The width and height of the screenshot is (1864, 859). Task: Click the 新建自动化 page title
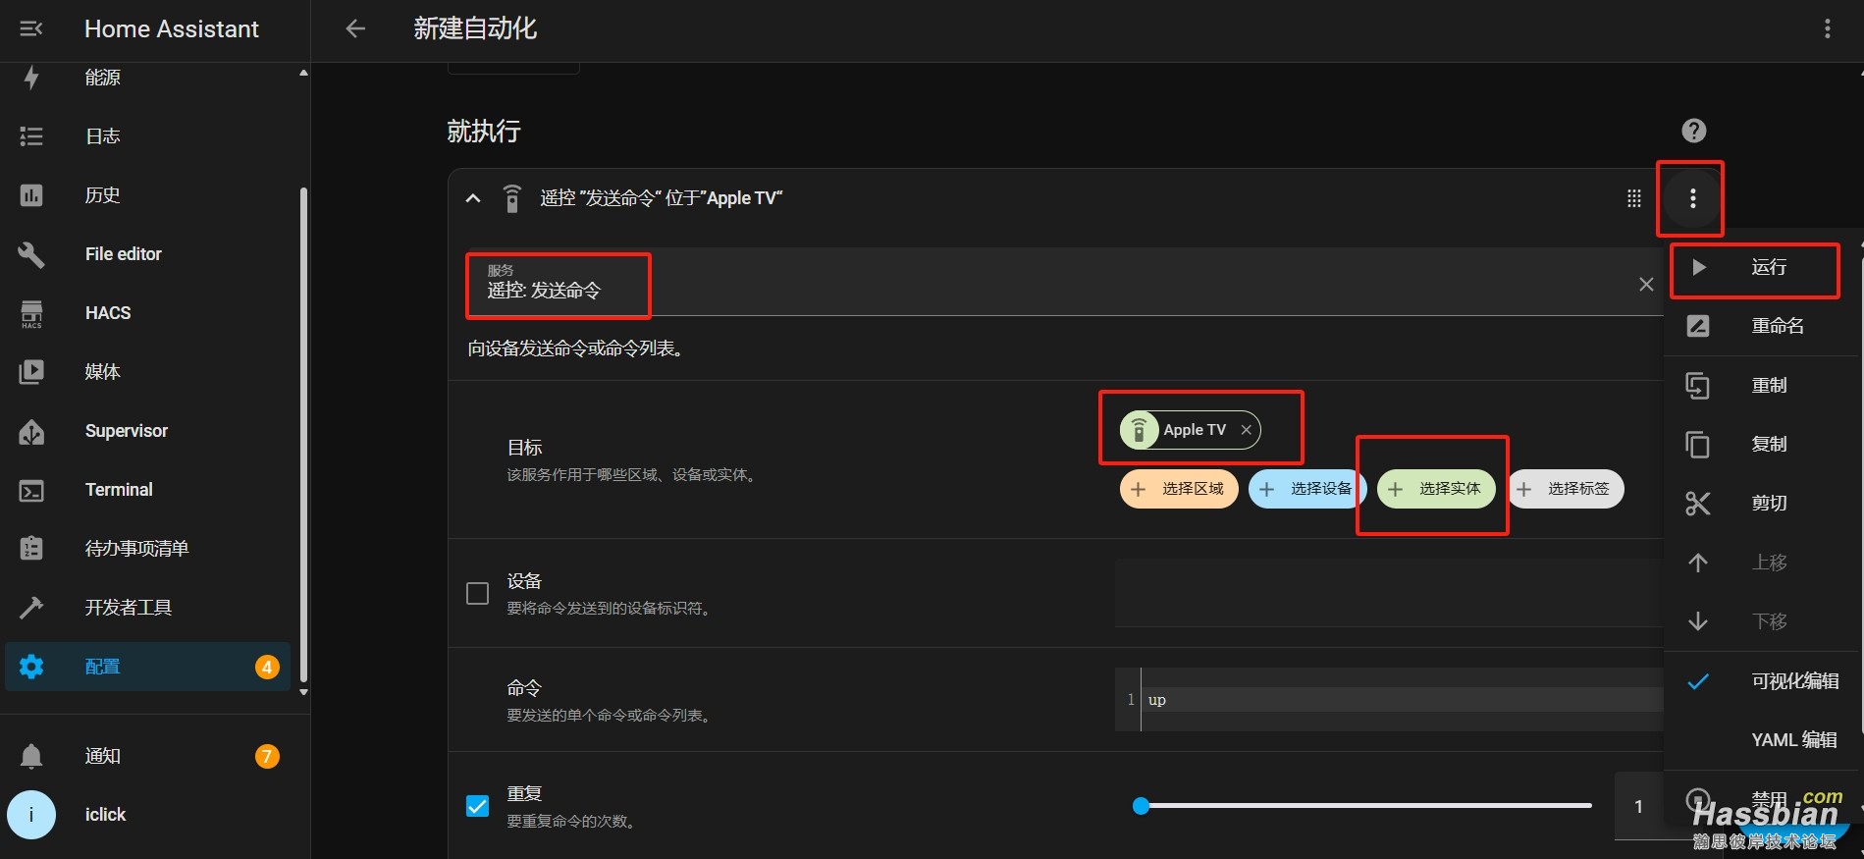[x=475, y=29]
